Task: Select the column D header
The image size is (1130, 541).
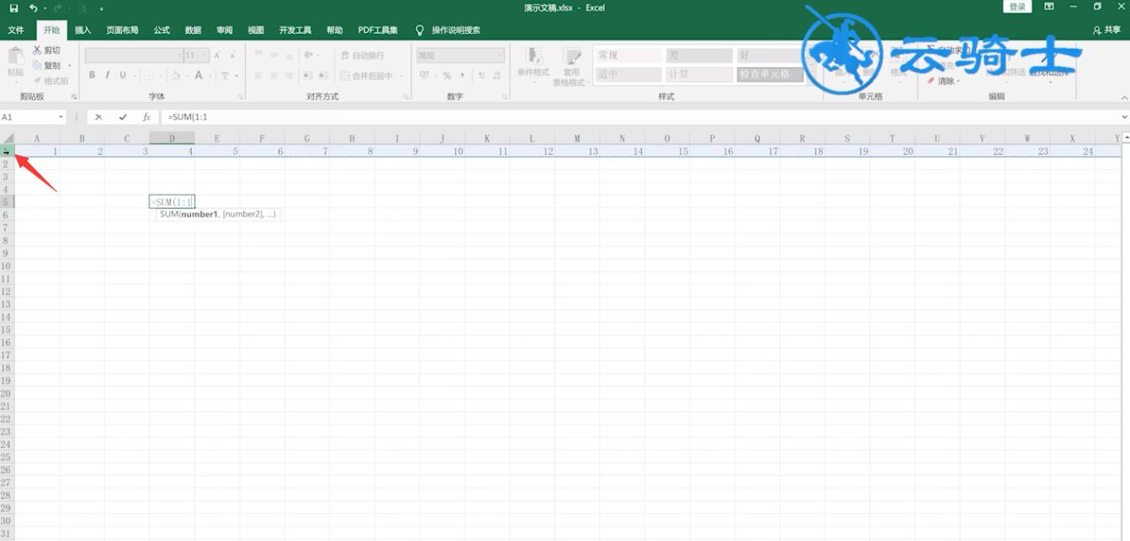Action: 172,138
